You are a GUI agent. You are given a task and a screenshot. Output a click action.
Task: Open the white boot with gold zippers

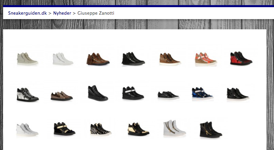tap(174, 129)
